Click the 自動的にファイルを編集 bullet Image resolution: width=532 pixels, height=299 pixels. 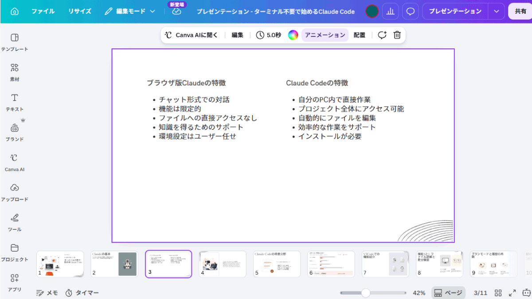coord(337,118)
